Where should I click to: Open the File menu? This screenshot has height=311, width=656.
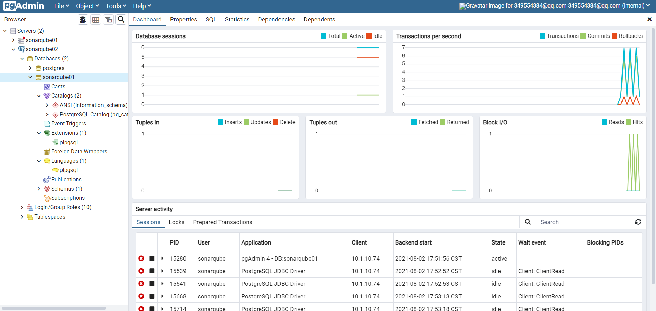click(x=61, y=6)
